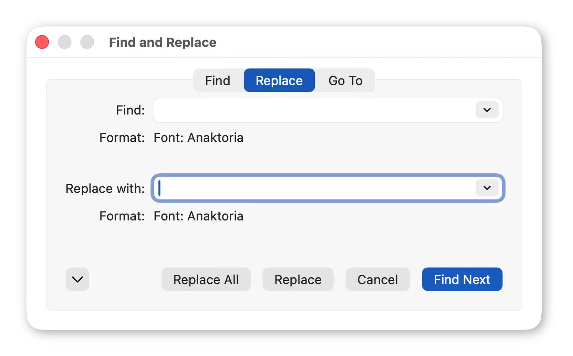Expand more search options with the bottom-left chevron
The image size is (573, 356).
(77, 279)
